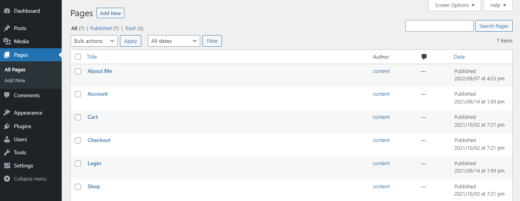
Task: Click the Posts pushpin icon
Action: tap(7, 28)
